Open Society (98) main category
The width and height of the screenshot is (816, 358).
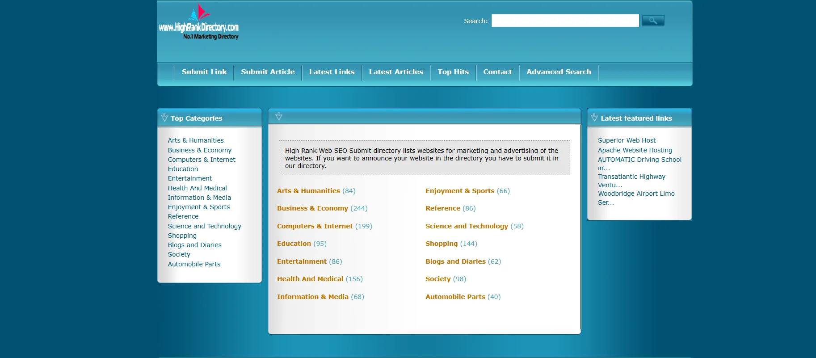pyautogui.click(x=438, y=279)
